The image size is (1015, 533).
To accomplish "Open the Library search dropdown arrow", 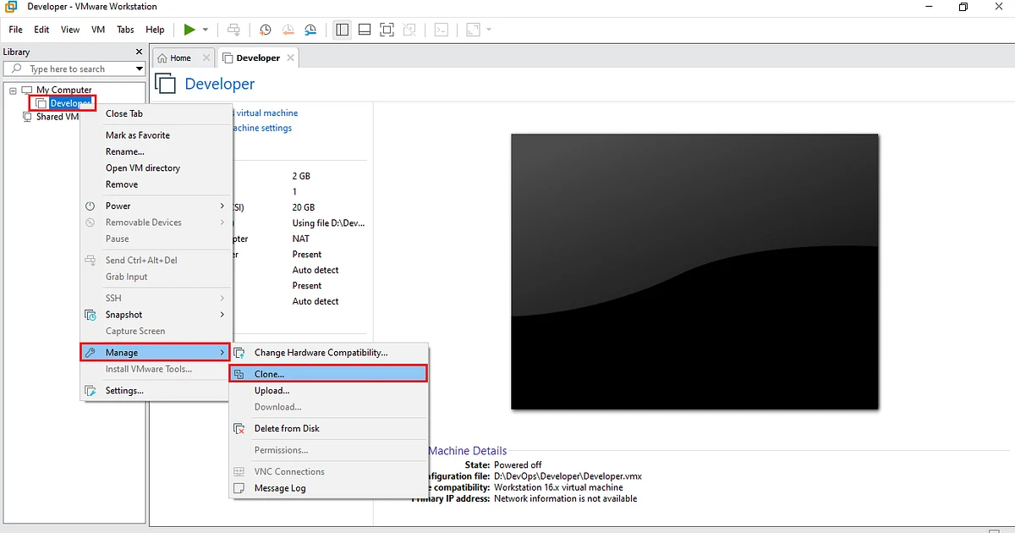I will pyautogui.click(x=138, y=69).
